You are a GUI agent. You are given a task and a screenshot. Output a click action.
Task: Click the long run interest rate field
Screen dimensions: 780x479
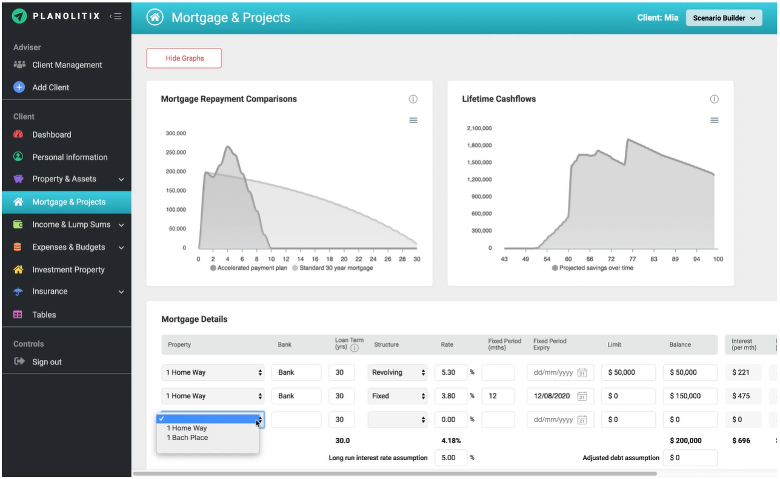[x=450, y=458]
